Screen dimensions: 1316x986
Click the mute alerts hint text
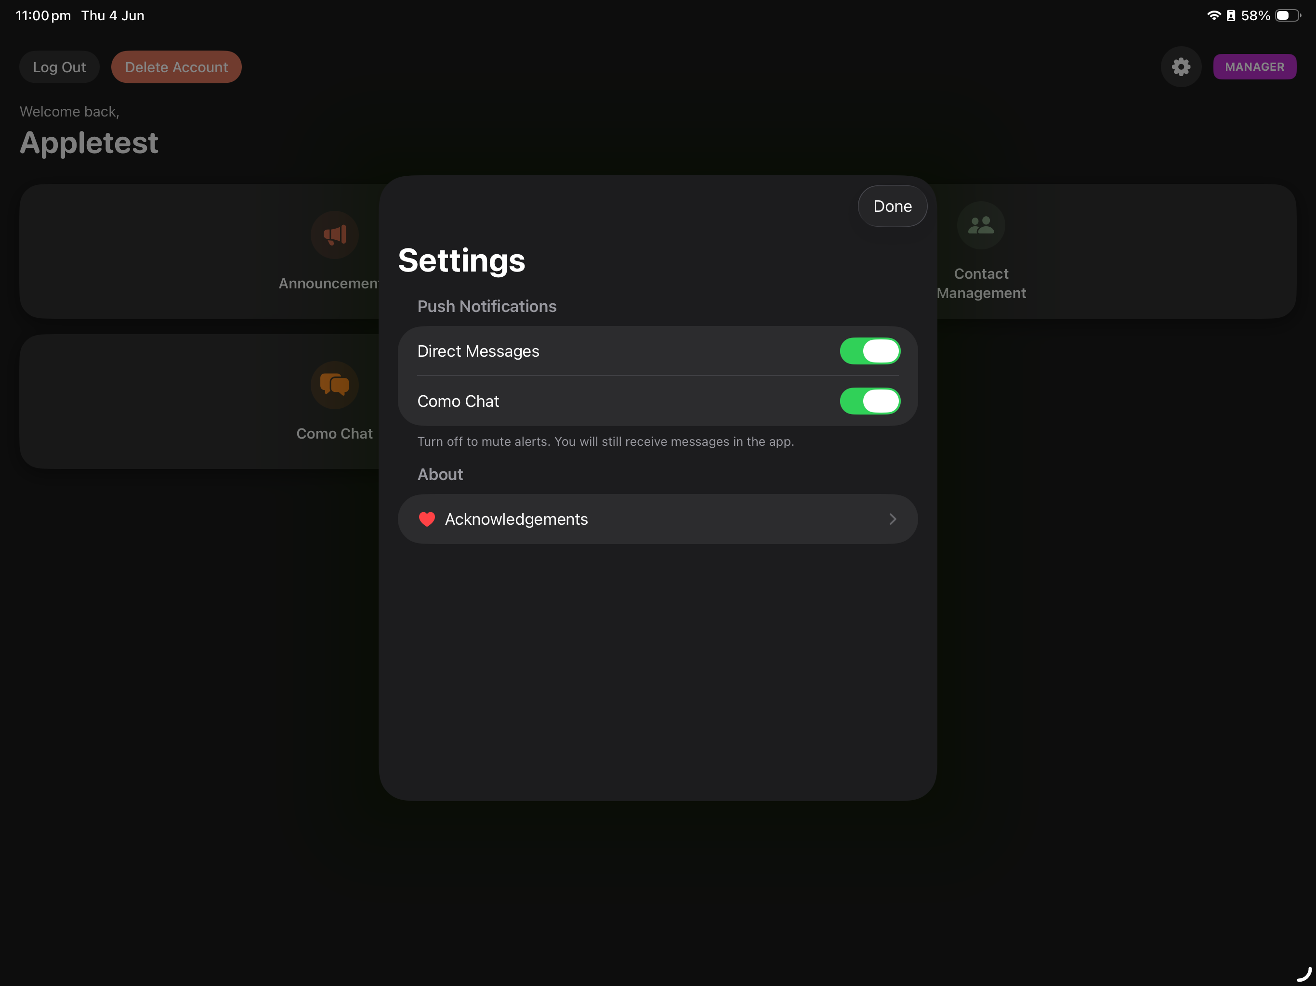[605, 441]
